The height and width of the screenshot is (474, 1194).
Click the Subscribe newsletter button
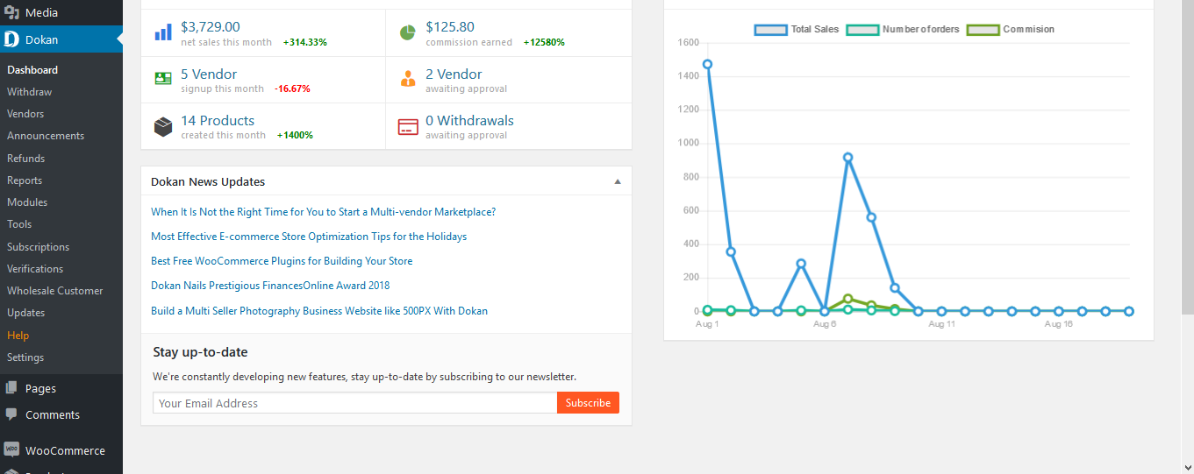[x=588, y=403]
